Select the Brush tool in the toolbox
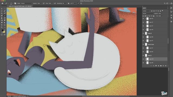Image resolution: width=173 pixels, height=97 pixels. point(5,16)
